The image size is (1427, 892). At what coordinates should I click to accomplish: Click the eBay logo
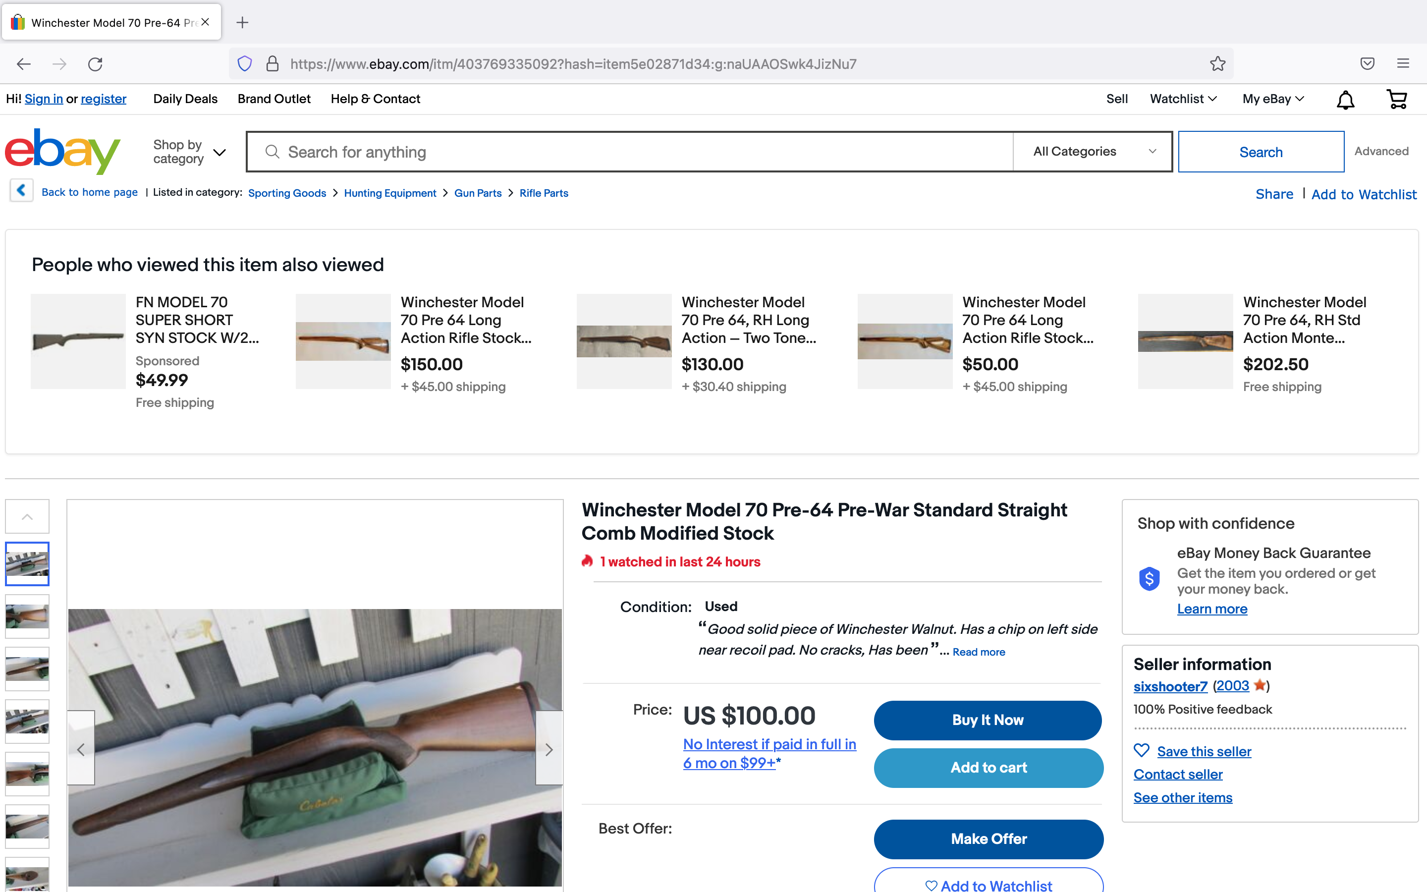coord(62,152)
